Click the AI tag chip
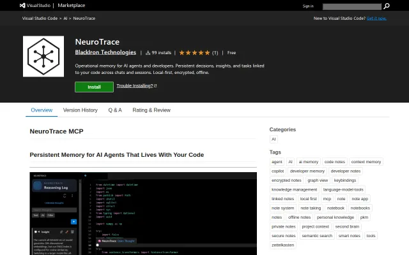The width and height of the screenshot is (409, 255). 290,162
